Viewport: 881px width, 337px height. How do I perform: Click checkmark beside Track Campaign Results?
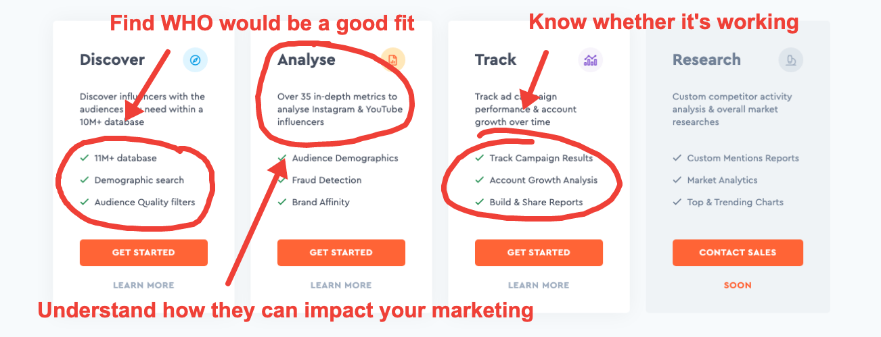tap(479, 158)
